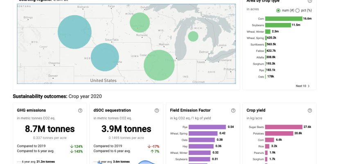Click the Sunflowers 563.5k value
The height and width of the screenshot is (164, 352).
pyautogui.click(x=271, y=44)
